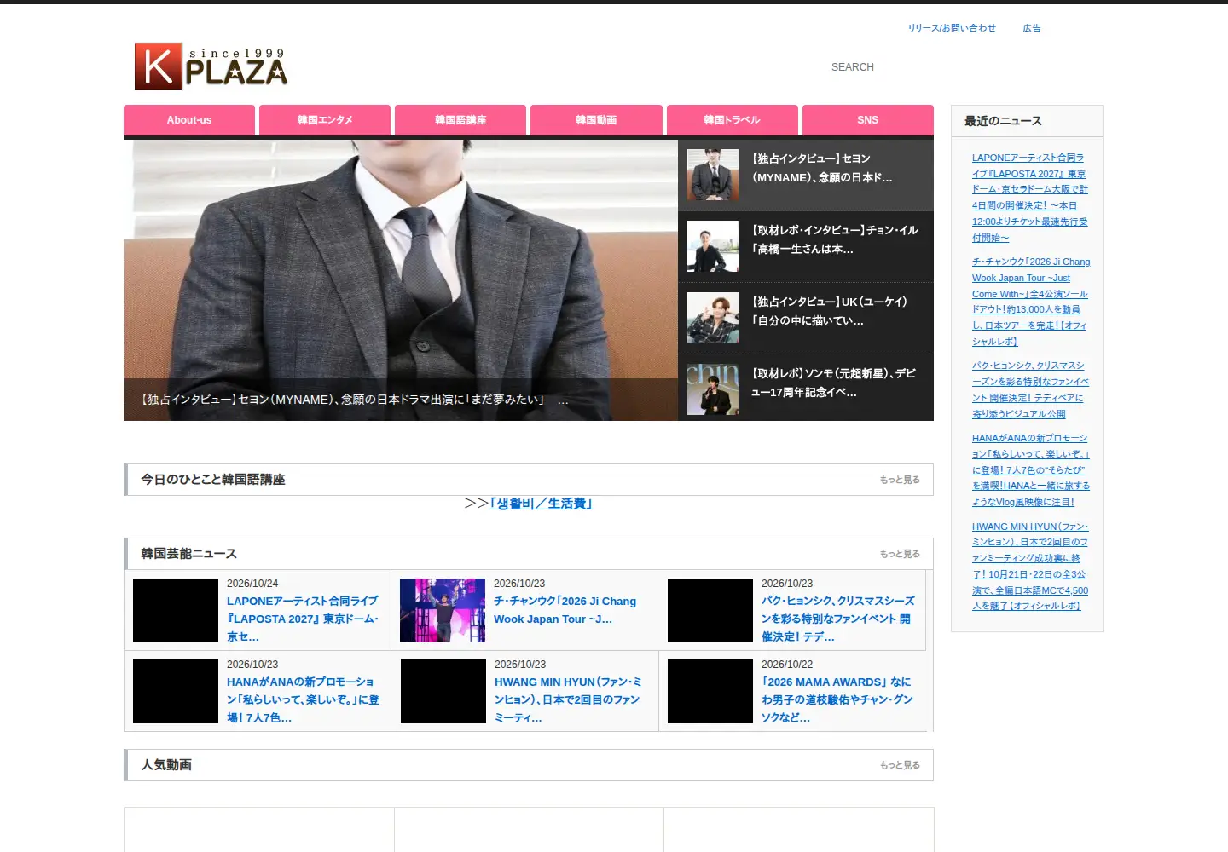Open sidebar link パク・ヒョンシク クリスマスシーズン
Image resolution: width=1228 pixels, height=852 pixels.
pos(1030,389)
